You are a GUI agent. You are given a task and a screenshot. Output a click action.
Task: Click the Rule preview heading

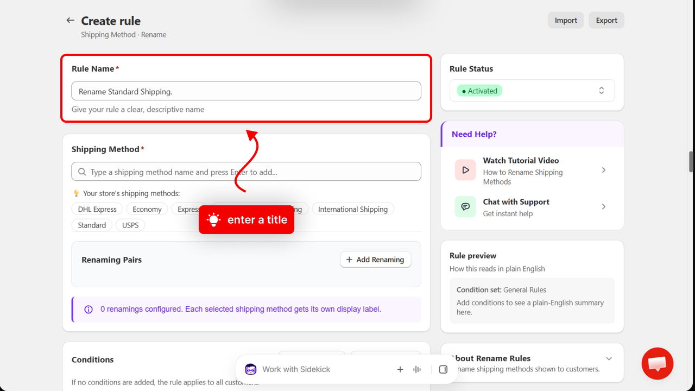click(x=473, y=255)
